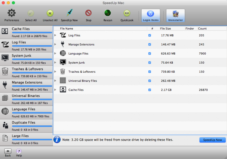The width and height of the screenshot is (227, 159).
Task: Open QuickLook eye icon
Action: point(127,13)
